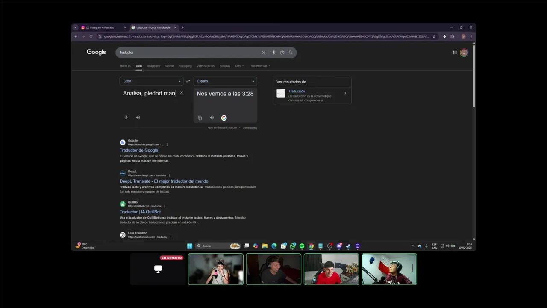Open Traductor | IA QuillBot link
The image size is (547, 308).
point(140,212)
